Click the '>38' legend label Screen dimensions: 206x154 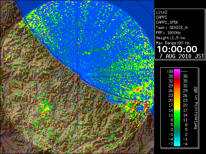tap(170, 72)
